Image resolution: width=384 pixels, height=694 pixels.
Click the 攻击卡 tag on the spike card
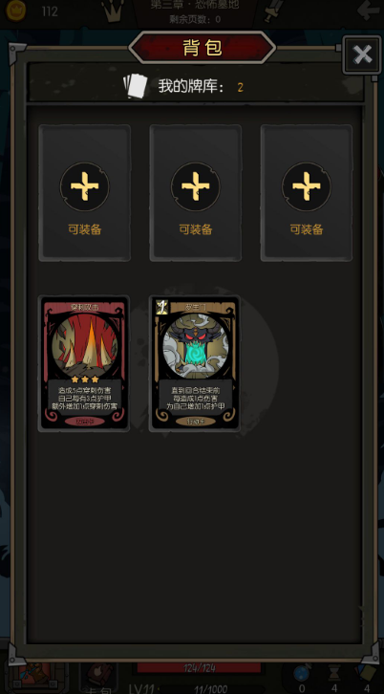pyautogui.click(x=84, y=421)
